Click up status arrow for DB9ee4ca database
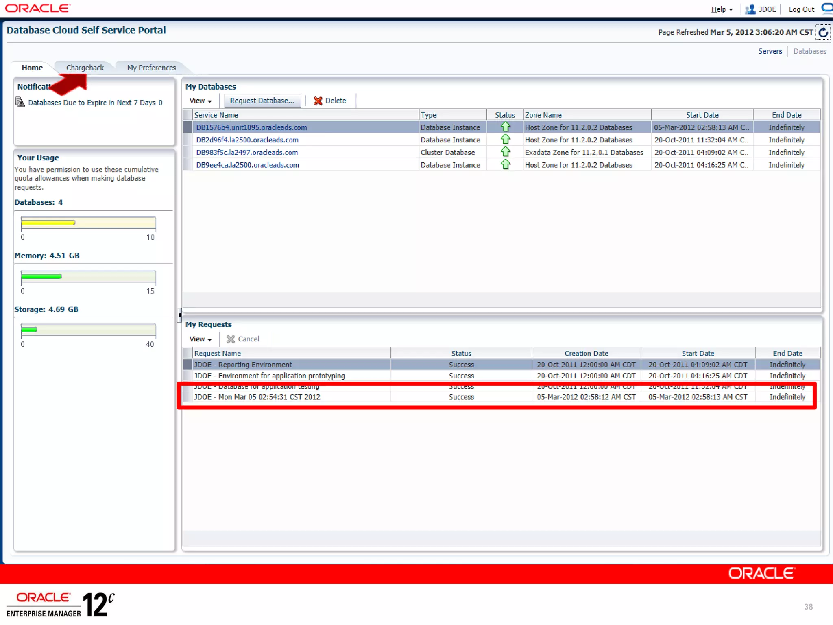 pos(505,165)
